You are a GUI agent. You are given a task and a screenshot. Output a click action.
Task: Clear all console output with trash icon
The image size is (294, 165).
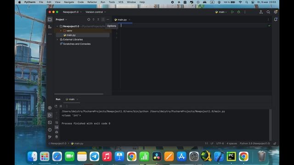[x=57, y=137]
